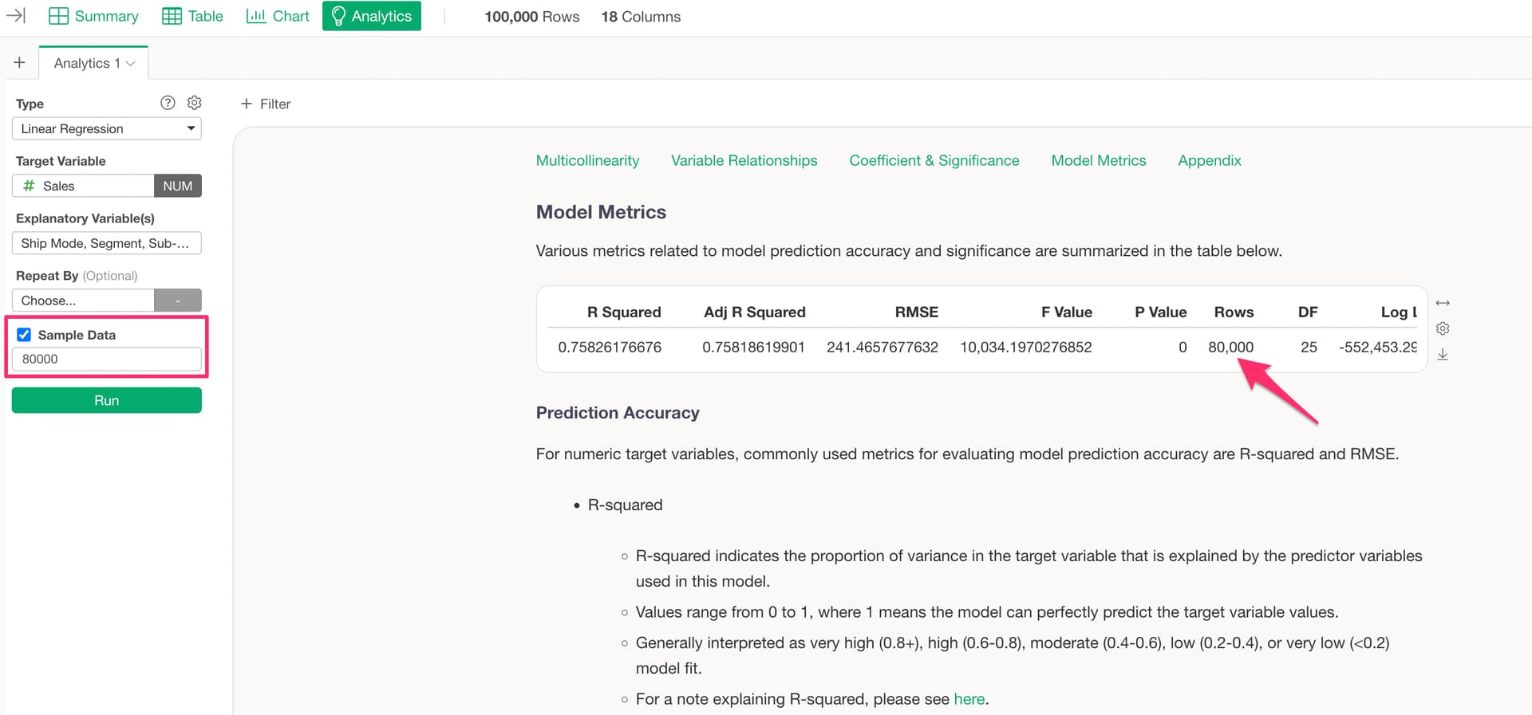The width and height of the screenshot is (1532, 715).
Task: Expand the Analytics 1 tab chevron
Action: click(131, 64)
